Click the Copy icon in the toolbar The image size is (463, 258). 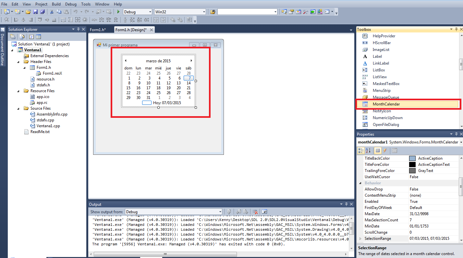coord(59,12)
